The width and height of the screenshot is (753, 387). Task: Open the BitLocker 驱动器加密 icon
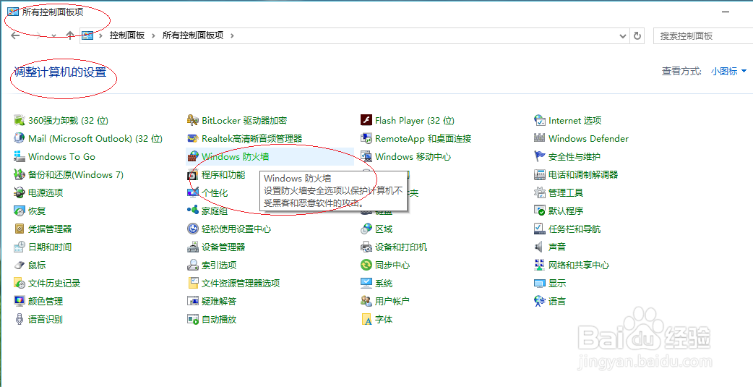pos(193,120)
